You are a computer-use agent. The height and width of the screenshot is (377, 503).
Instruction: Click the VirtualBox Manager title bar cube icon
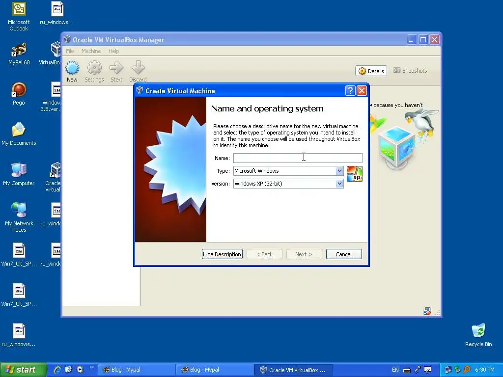pos(67,39)
